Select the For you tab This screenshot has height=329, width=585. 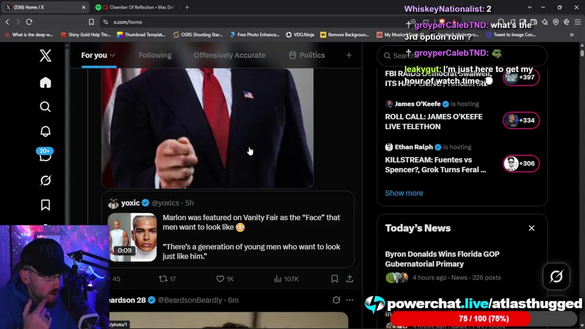click(98, 55)
